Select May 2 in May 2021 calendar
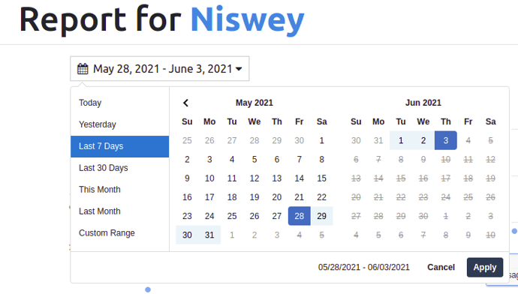This screenshot has height=294, width=518. point(187,160)
